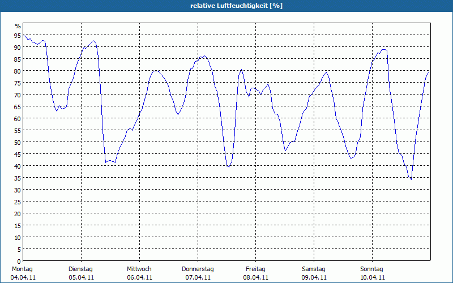Click the chart title 'relative Luftfeuchtigkeit [%]'

pos(236,6)
